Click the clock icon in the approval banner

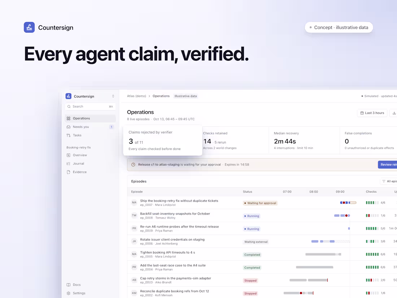(133, 165)
